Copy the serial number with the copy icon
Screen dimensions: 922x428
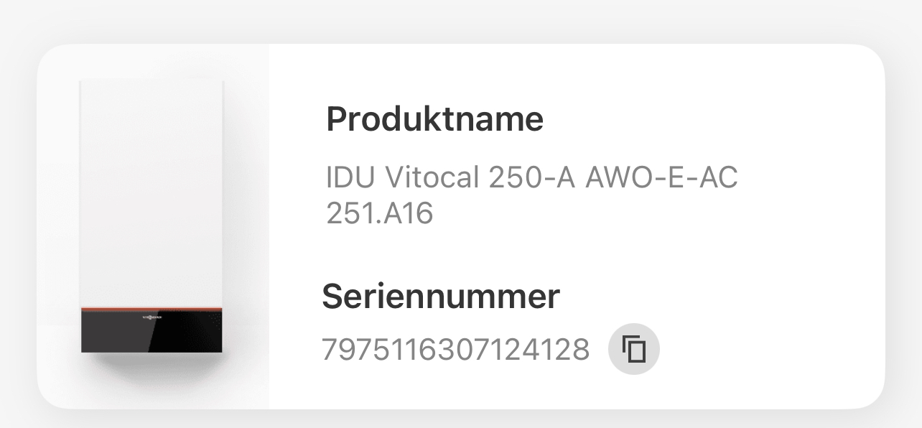pyautogui.click(x=634, y=350)
